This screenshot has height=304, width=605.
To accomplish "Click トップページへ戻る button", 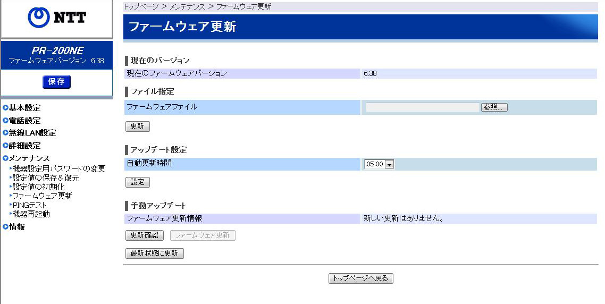I will click(360, 278).
